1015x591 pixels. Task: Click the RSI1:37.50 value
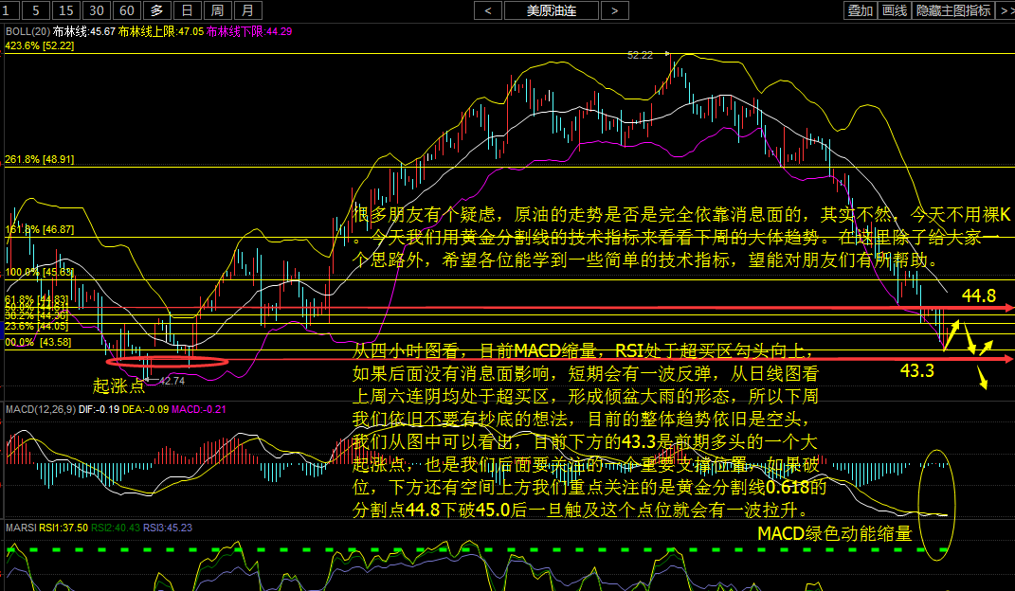(x=63, y=528)
